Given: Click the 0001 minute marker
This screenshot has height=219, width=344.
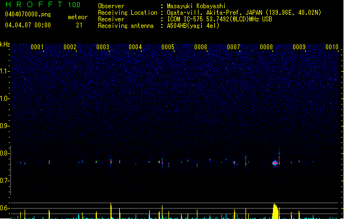Looking at the screenshot, I should tap(37, 47).
